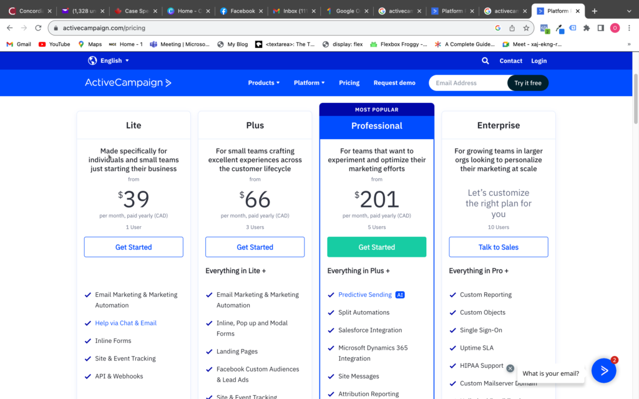Image resolution: width=639 pixels, height=399 pixels.
Task: Open the YouTube bookmark
Action: 54,44
